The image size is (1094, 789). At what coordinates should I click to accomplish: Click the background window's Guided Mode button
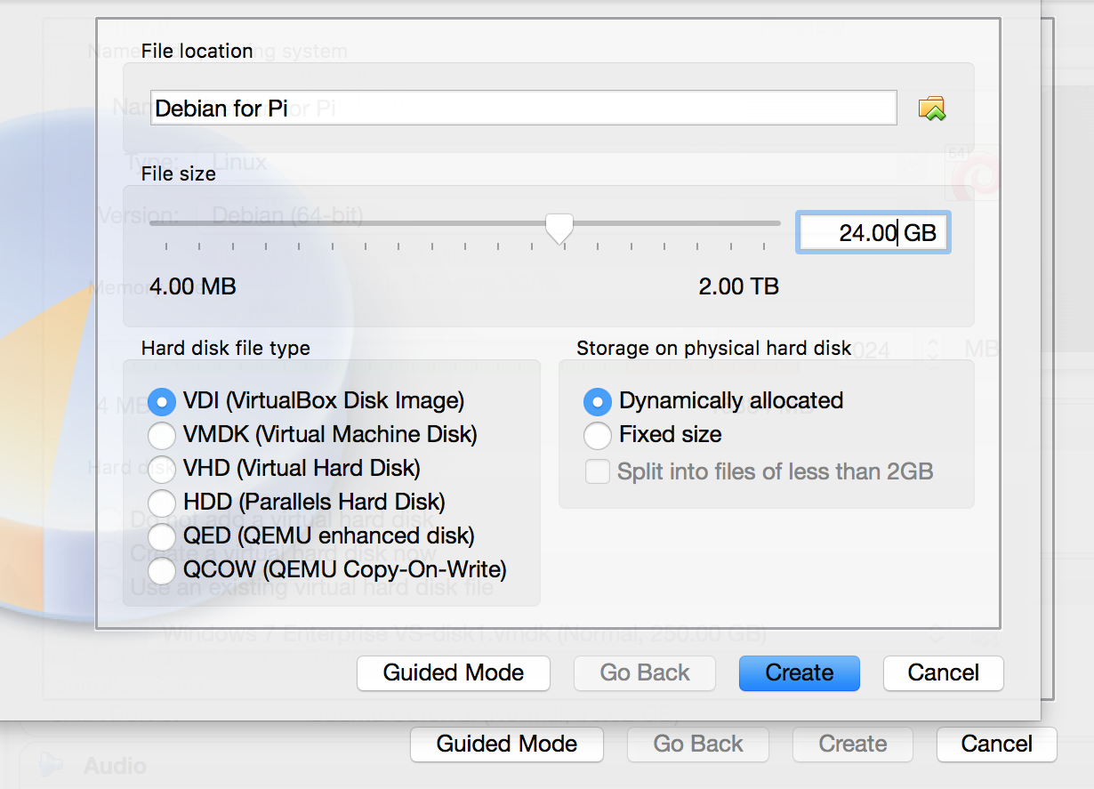(x=506, y=745)
